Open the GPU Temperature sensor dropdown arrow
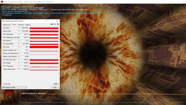The image size is (186, 105). [19, 34]
